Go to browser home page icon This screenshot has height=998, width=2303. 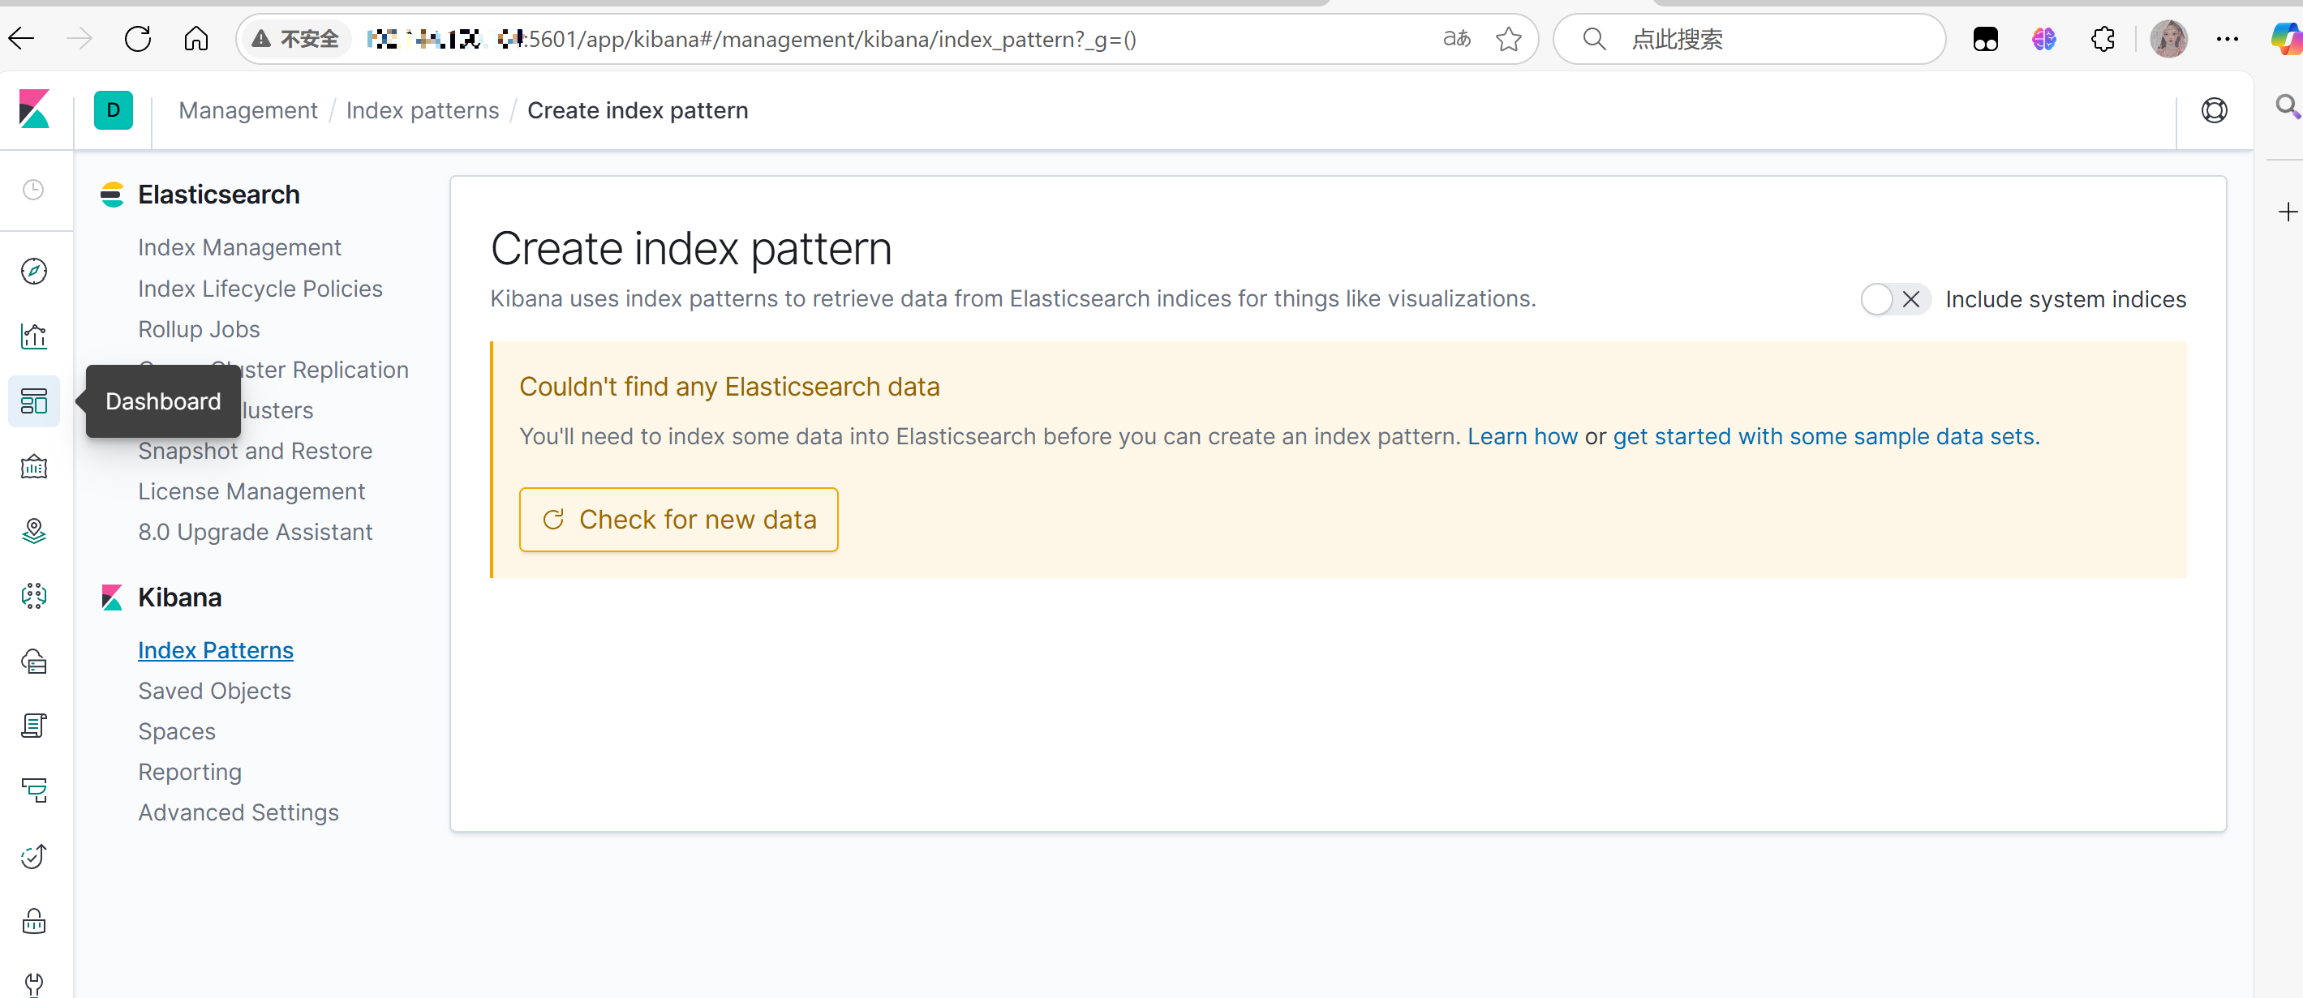[x=195, y=38]
